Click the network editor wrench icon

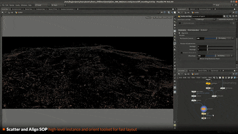(214, 78)
